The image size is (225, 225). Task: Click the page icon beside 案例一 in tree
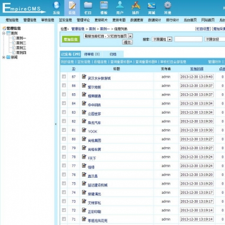(14, 38)
